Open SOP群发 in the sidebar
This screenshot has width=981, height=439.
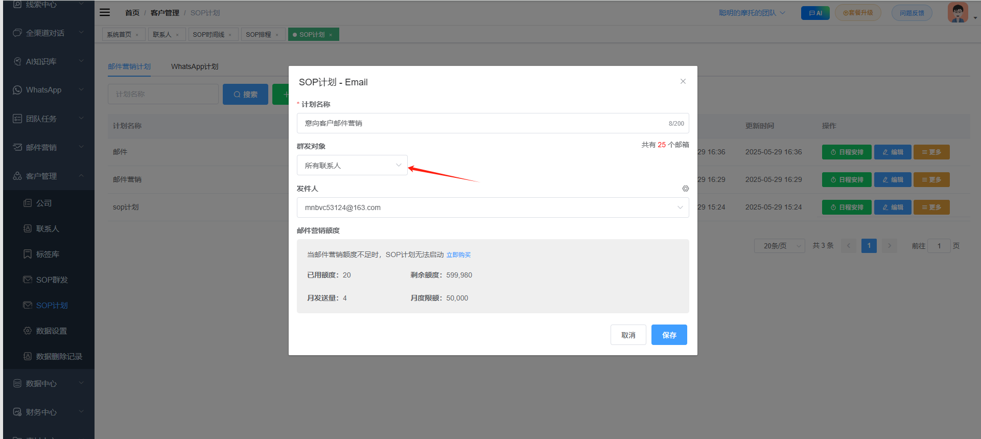49,280
